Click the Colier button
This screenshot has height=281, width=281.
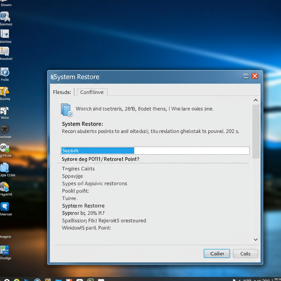point(217,254)
